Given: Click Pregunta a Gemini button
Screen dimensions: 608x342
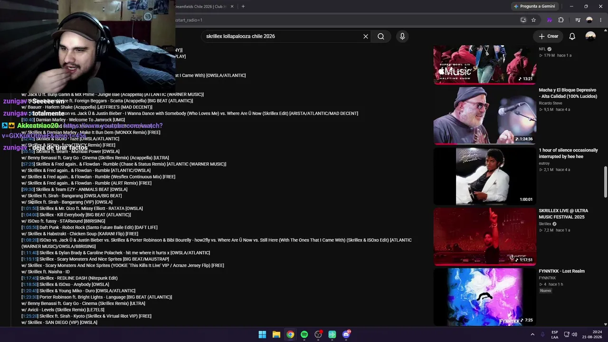Looking at the screenshot, I should tap(534, 6).
